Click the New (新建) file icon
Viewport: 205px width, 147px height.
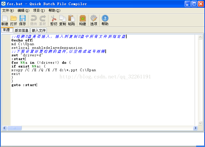tap(5, 20)
